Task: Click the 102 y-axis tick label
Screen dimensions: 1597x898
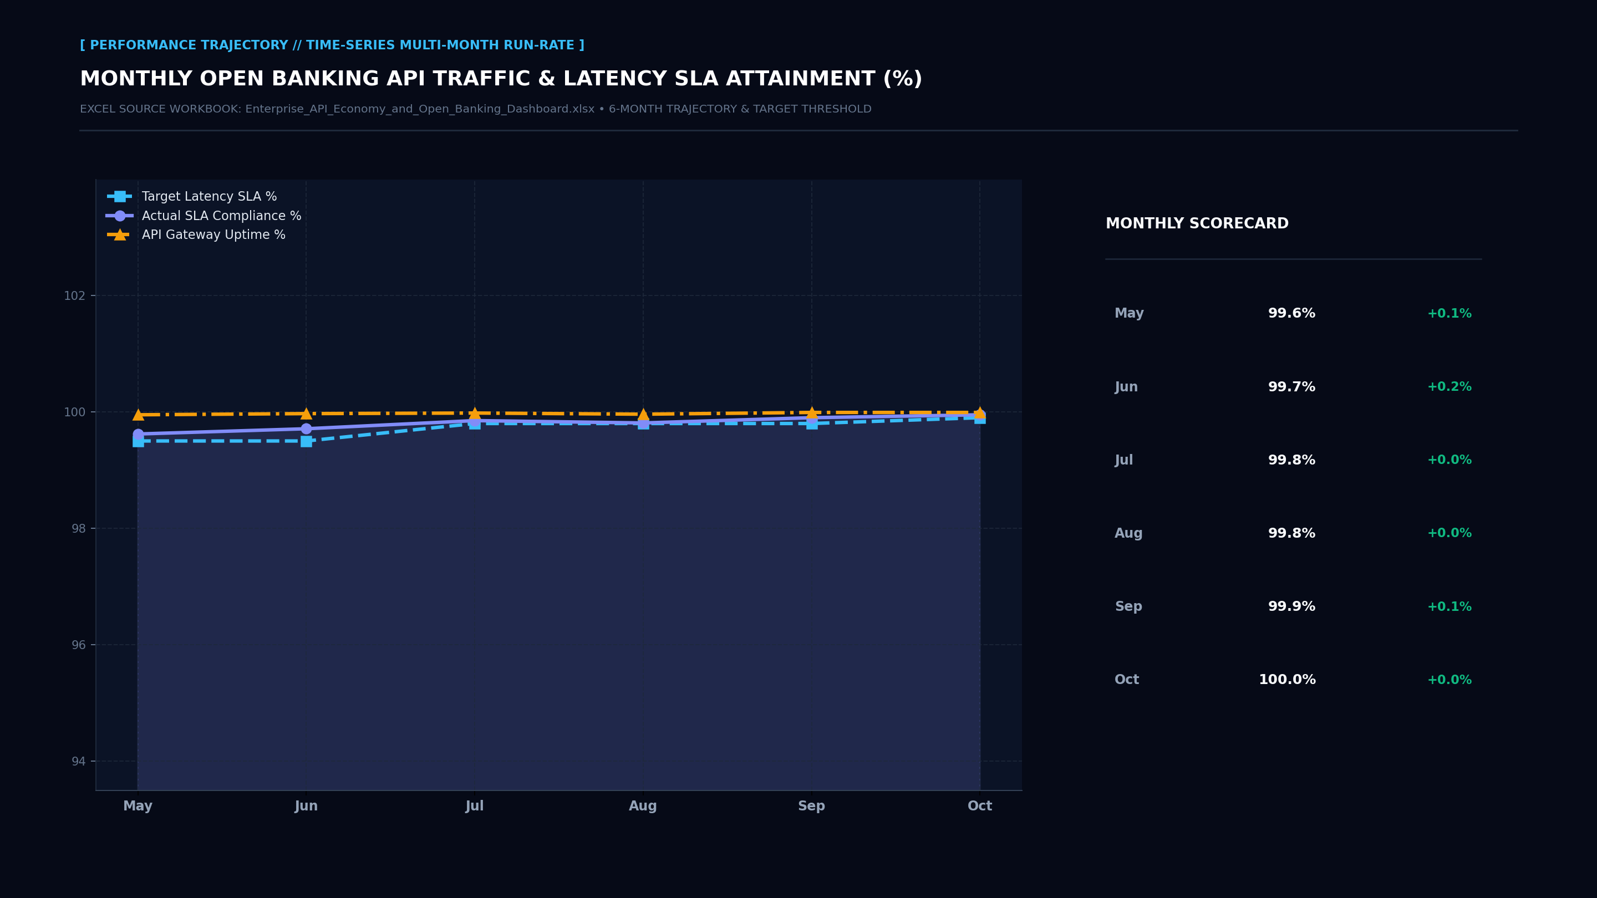Action: click(x=74, y=295)
